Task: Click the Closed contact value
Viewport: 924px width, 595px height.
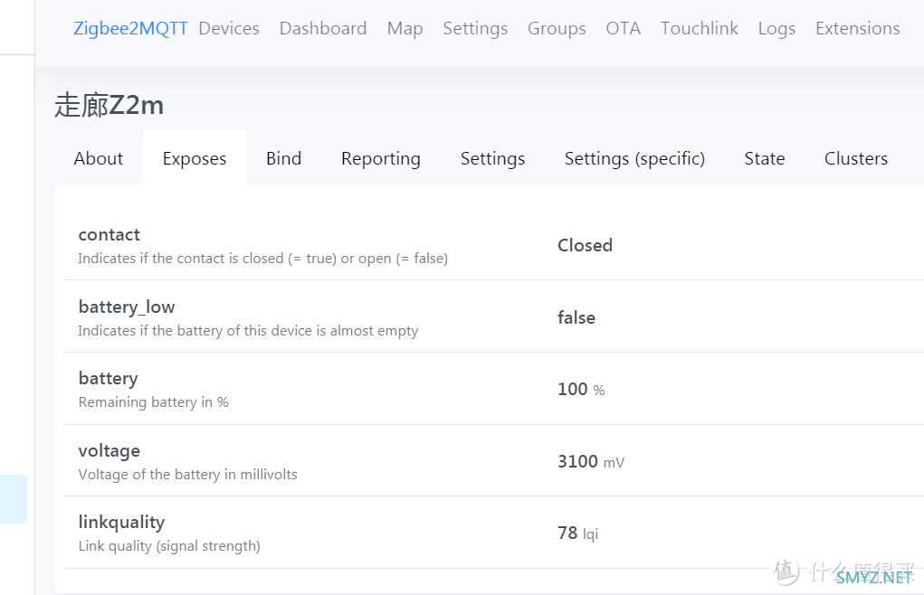Action: point(586,245)
